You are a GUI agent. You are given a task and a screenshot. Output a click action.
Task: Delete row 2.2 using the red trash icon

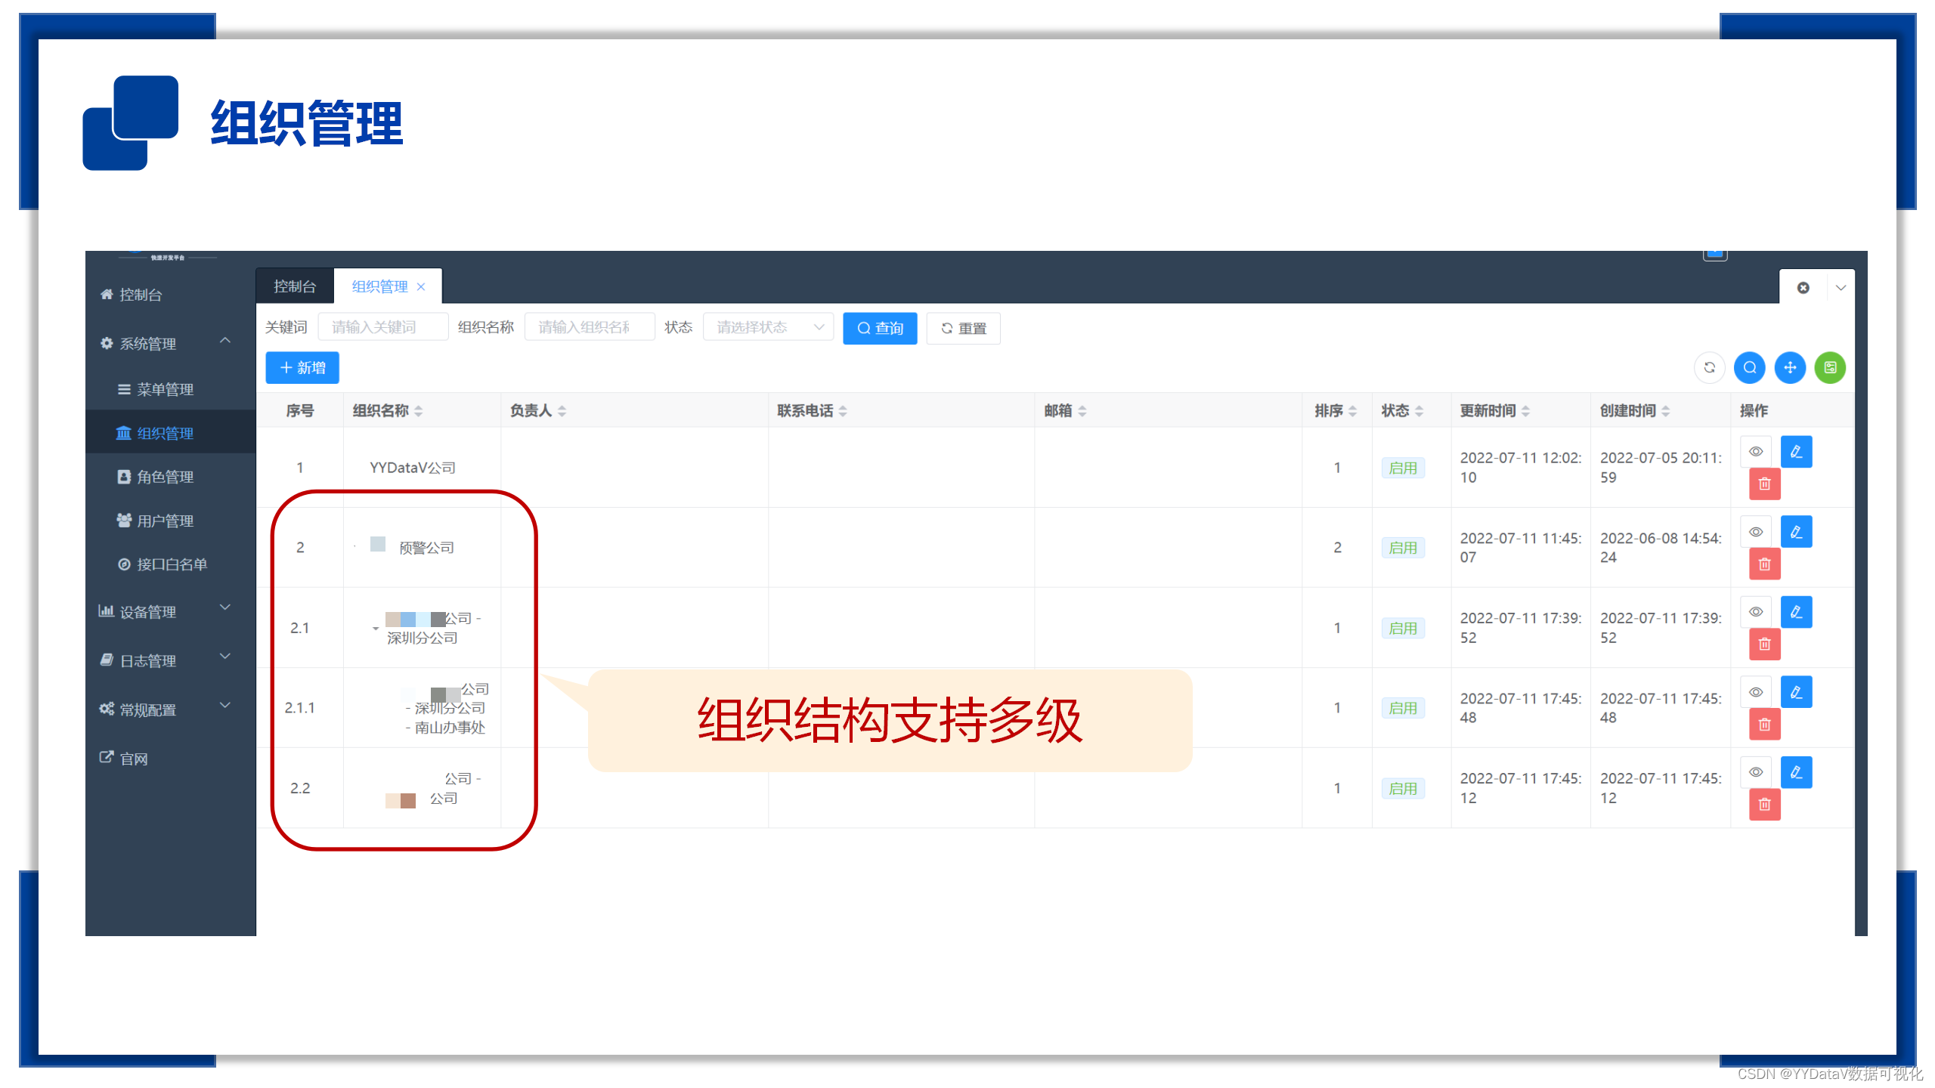pyautogui.click(x=1764, y=804)
